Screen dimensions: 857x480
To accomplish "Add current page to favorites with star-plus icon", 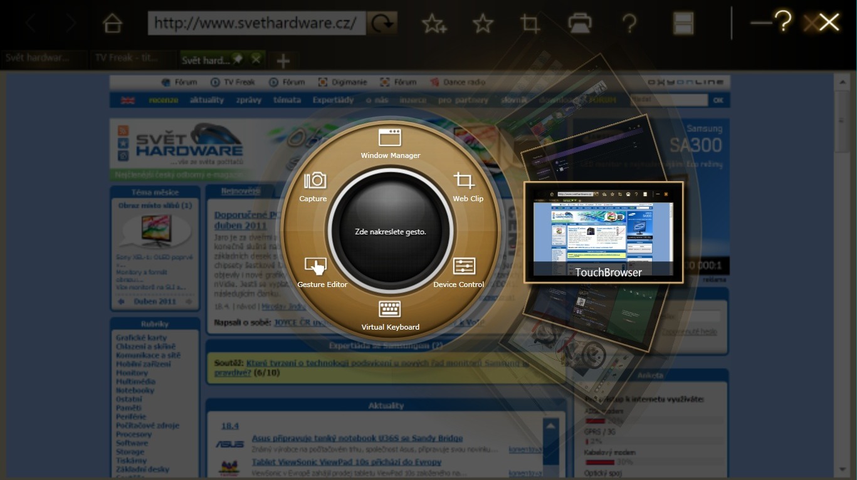I will (434, 22).
